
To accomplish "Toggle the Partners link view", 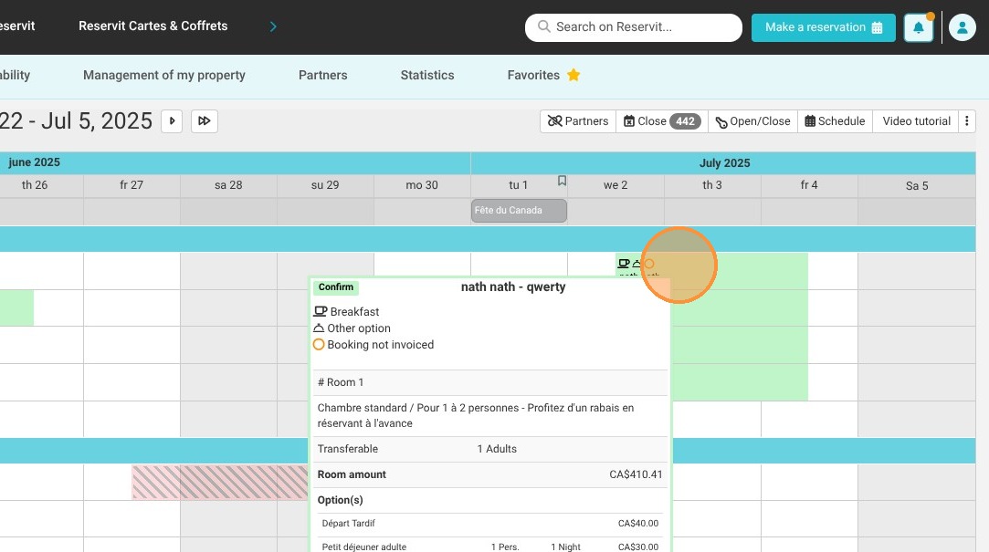I will pyautogui.click(x=578, y=121).
